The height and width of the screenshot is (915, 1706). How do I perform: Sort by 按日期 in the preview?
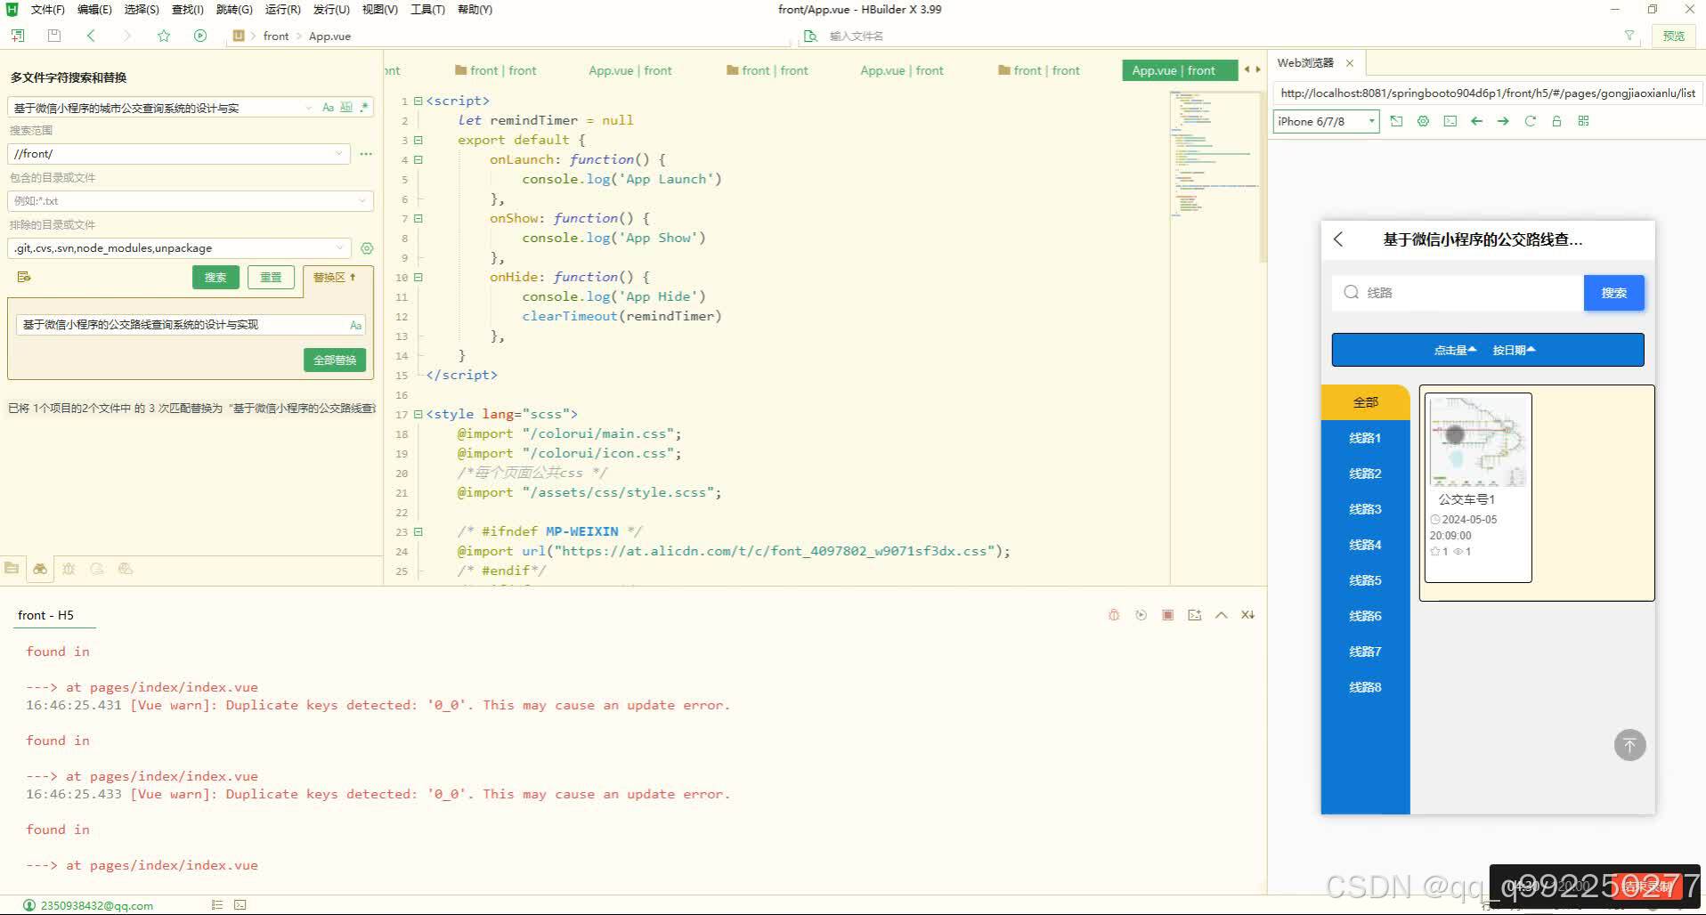[x=1514, y=350]
